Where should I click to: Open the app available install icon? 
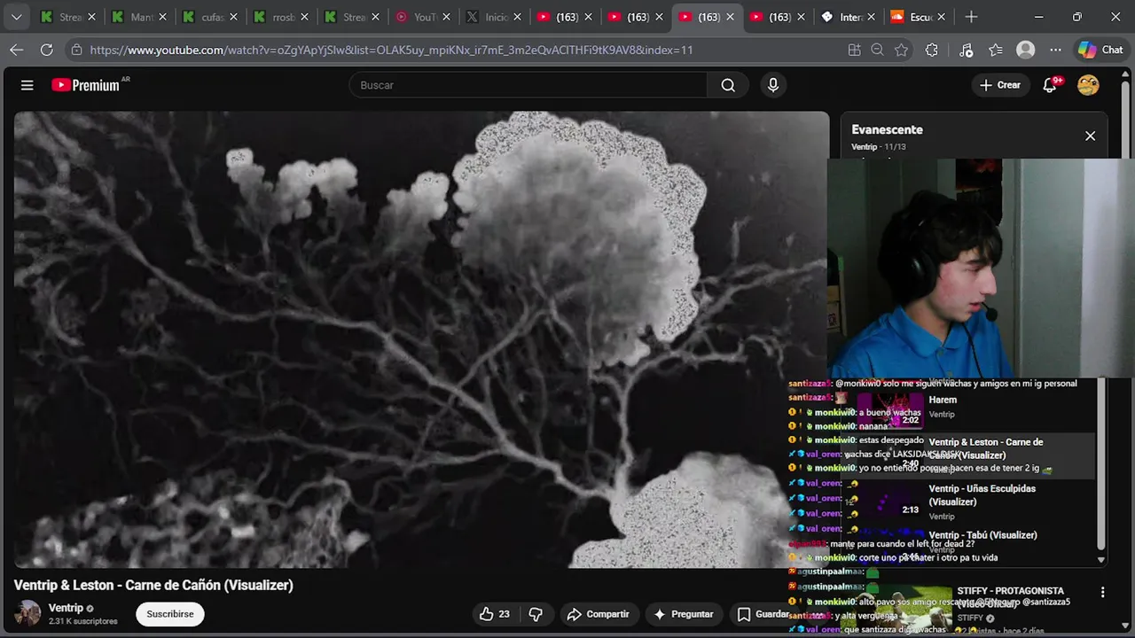pos(854,50)
